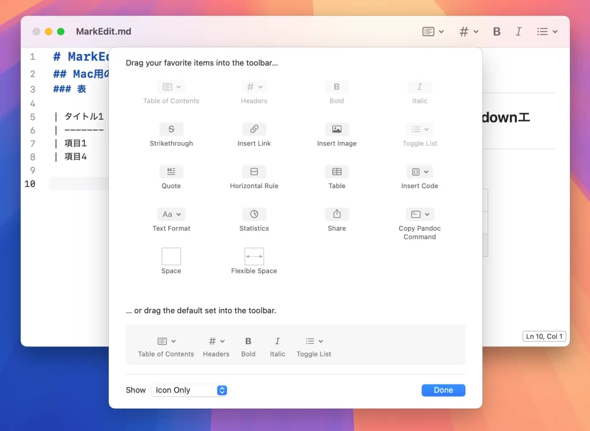Pick the Quote icon in the palette
Screen dimensions: 590x431
pyautogui.click(x=171, y=171)
